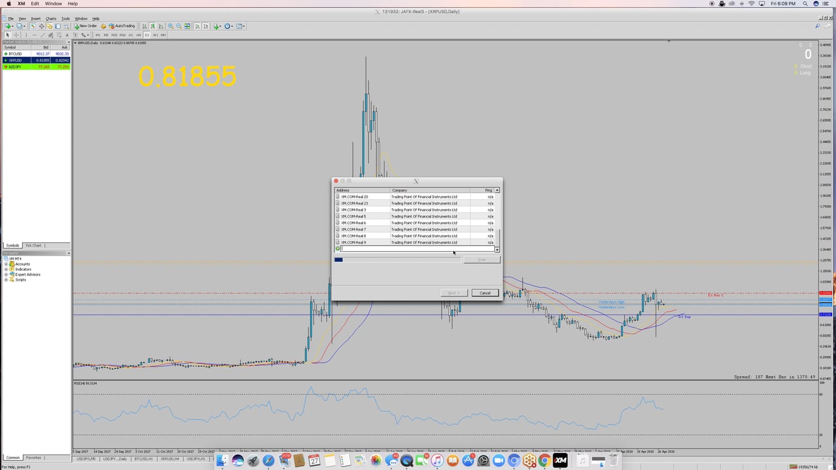Toggle the Data Window crosshair-shaped icon
Screen dimensions: 836x470
tap(41, 26)
